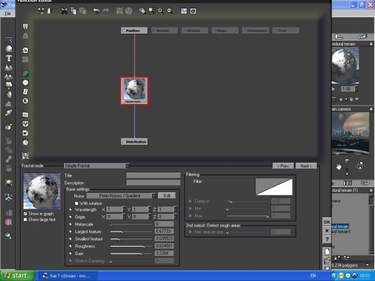Click the plant tree tool in Vue sidebar
375x281 pixels.
[9, 85]
